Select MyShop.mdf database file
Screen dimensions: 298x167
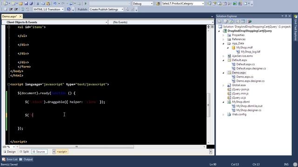pyautogui.click(x=244, y=47)
